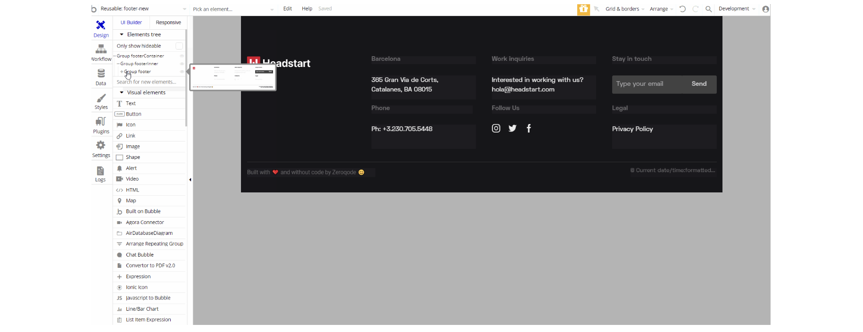Collapse the Visual elements section
This screenshot has width=863, height=332.
[x=121, y=92]
